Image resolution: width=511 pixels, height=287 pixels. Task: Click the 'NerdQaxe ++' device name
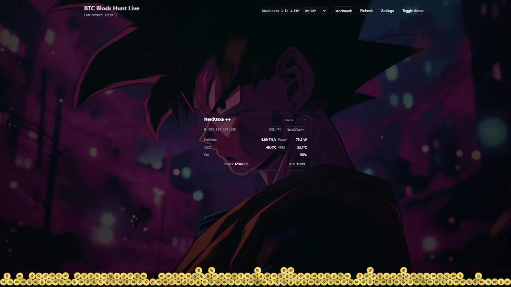click(217, 119)
